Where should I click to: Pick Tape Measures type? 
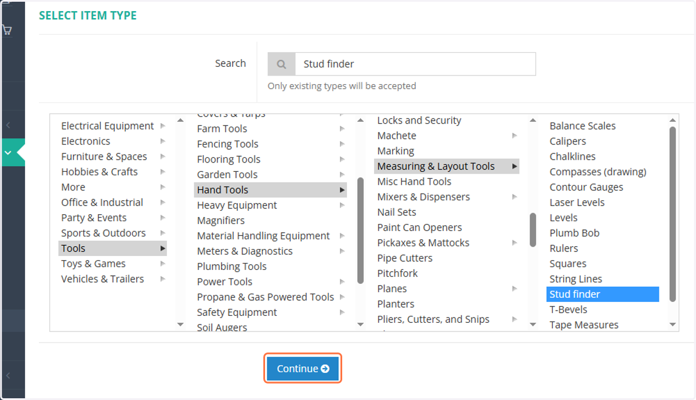point(584,325)
